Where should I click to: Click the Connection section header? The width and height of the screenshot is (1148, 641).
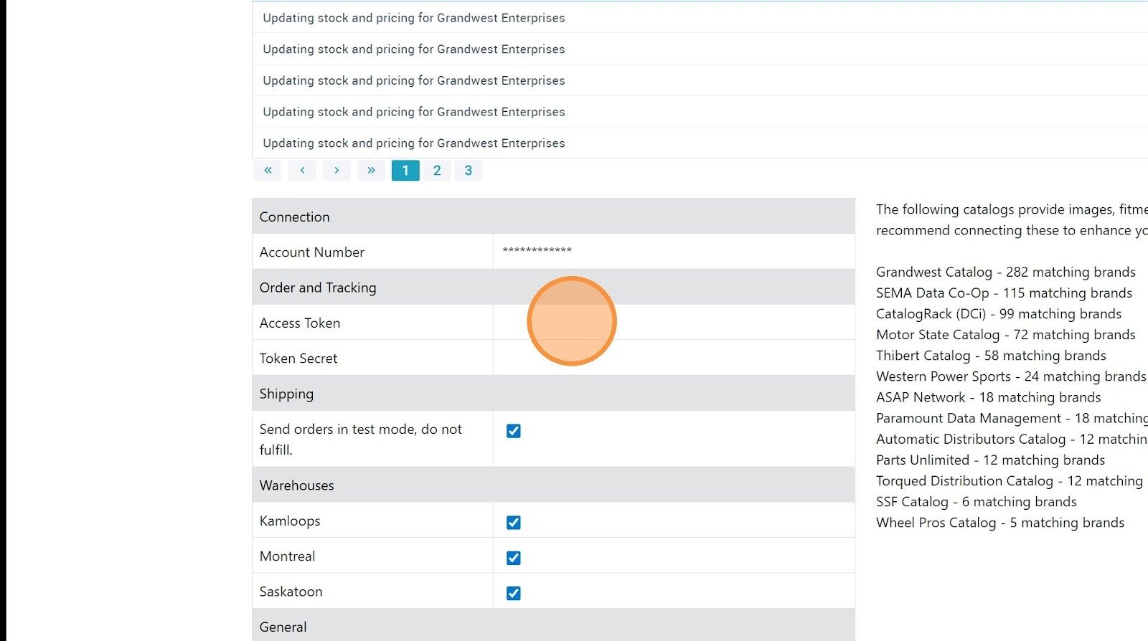(x=553, y=217)
